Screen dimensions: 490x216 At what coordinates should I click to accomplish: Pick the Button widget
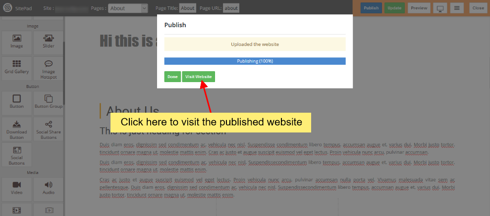pyautogui.click(x=17, y=101)
